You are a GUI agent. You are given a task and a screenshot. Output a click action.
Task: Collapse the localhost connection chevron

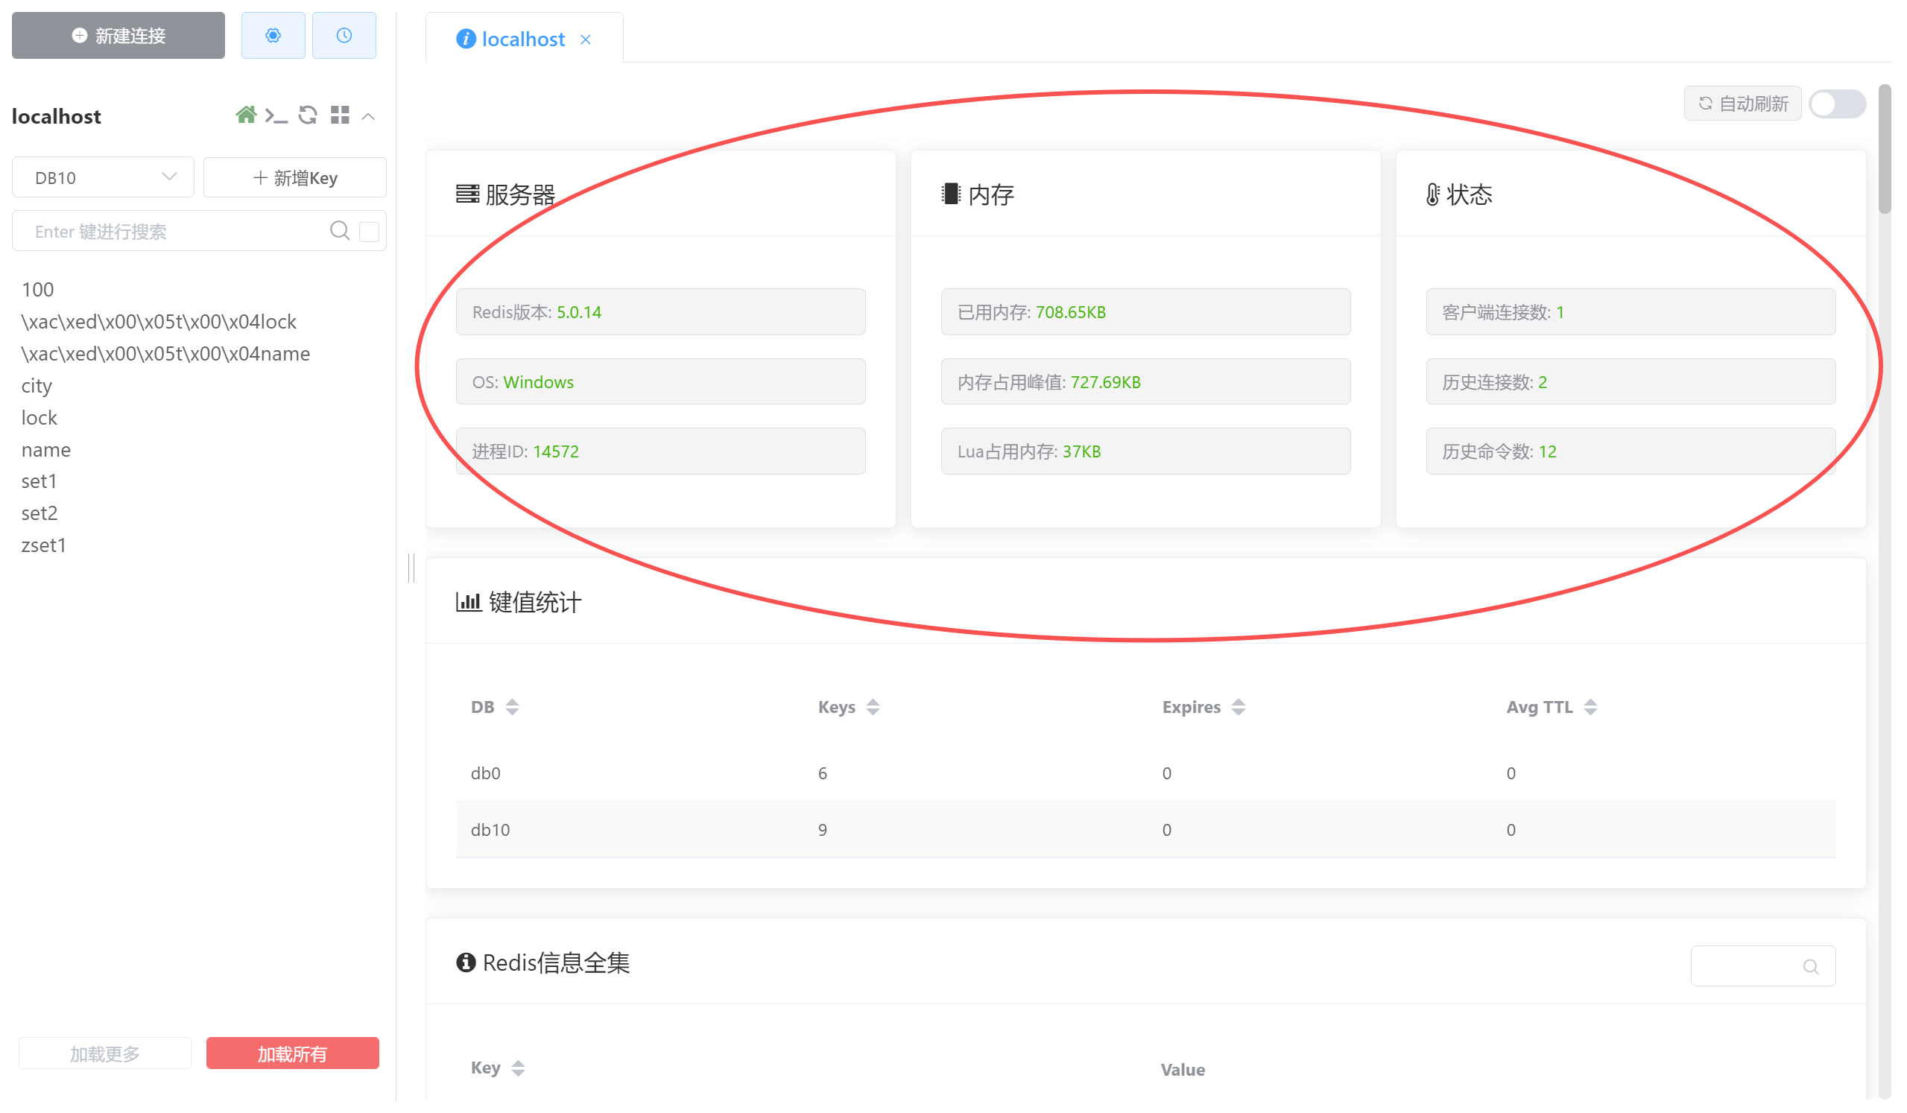click(369, 116)
